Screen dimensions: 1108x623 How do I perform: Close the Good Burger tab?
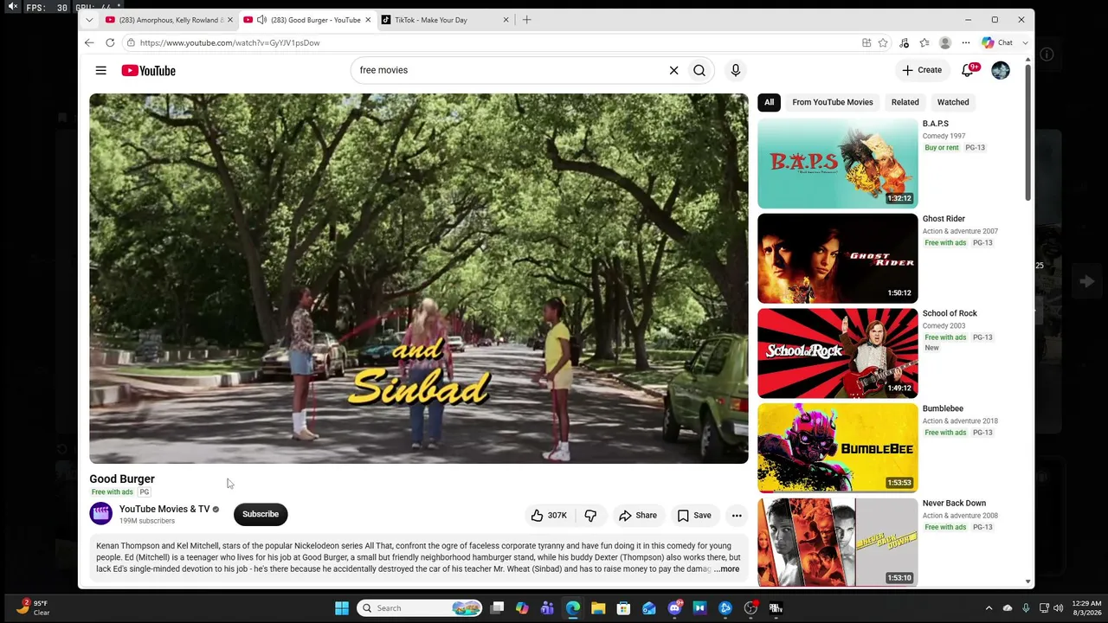[368, 20]
